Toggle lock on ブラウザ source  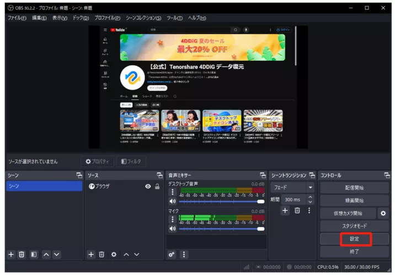click(x=157, y=186)
